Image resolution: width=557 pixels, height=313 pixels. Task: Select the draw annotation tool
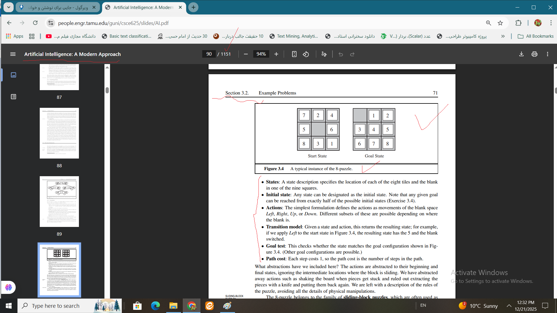pos(324,54)
